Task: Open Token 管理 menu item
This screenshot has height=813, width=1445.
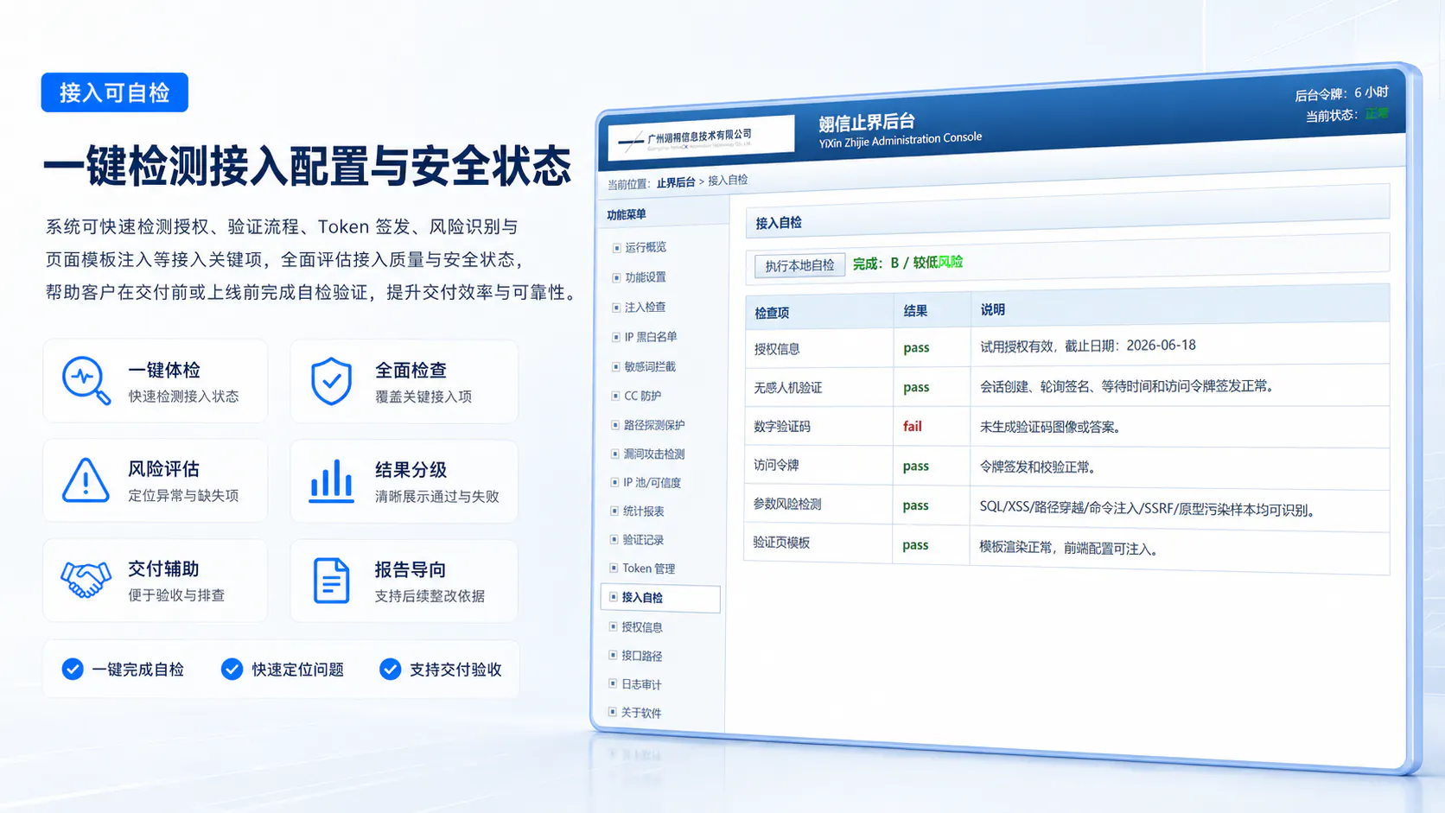Action: pos(648,568)
